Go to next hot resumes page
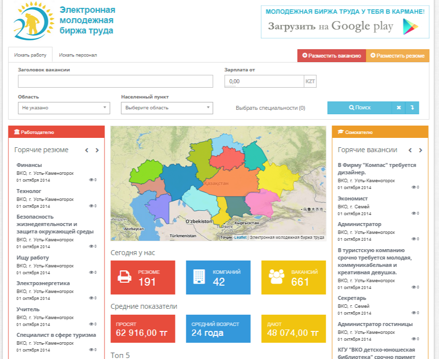 click(x=97, y=150)
